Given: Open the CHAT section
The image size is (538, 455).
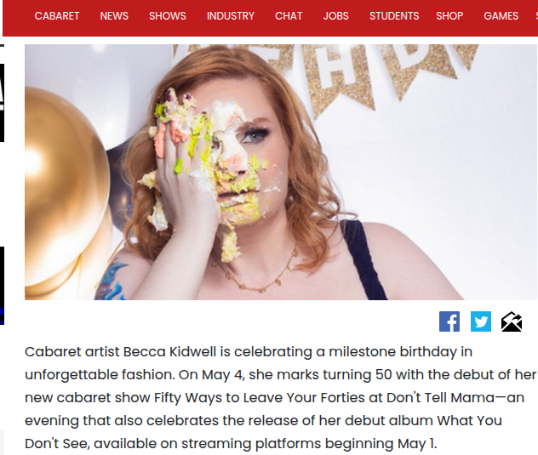Looking at the screenshot, I should 289,16.
